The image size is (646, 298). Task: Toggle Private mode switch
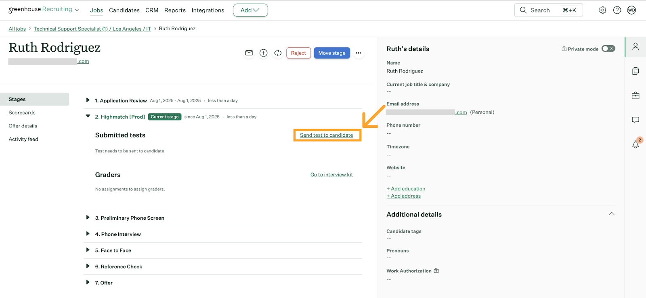coord(608,49)
